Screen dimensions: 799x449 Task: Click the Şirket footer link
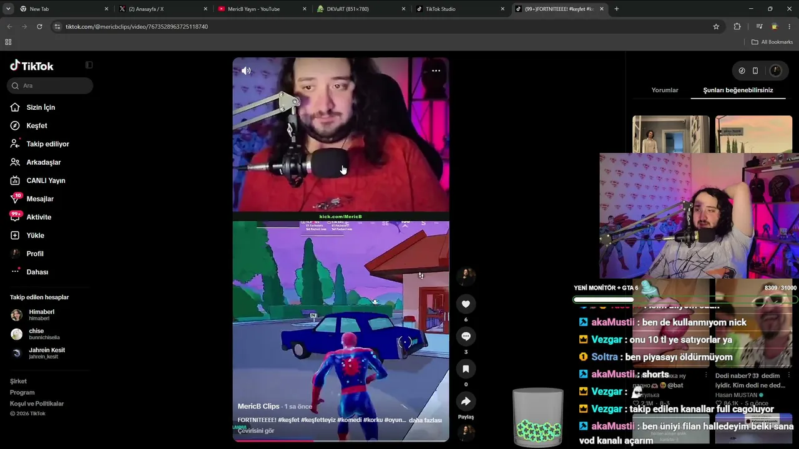(18, 381)
